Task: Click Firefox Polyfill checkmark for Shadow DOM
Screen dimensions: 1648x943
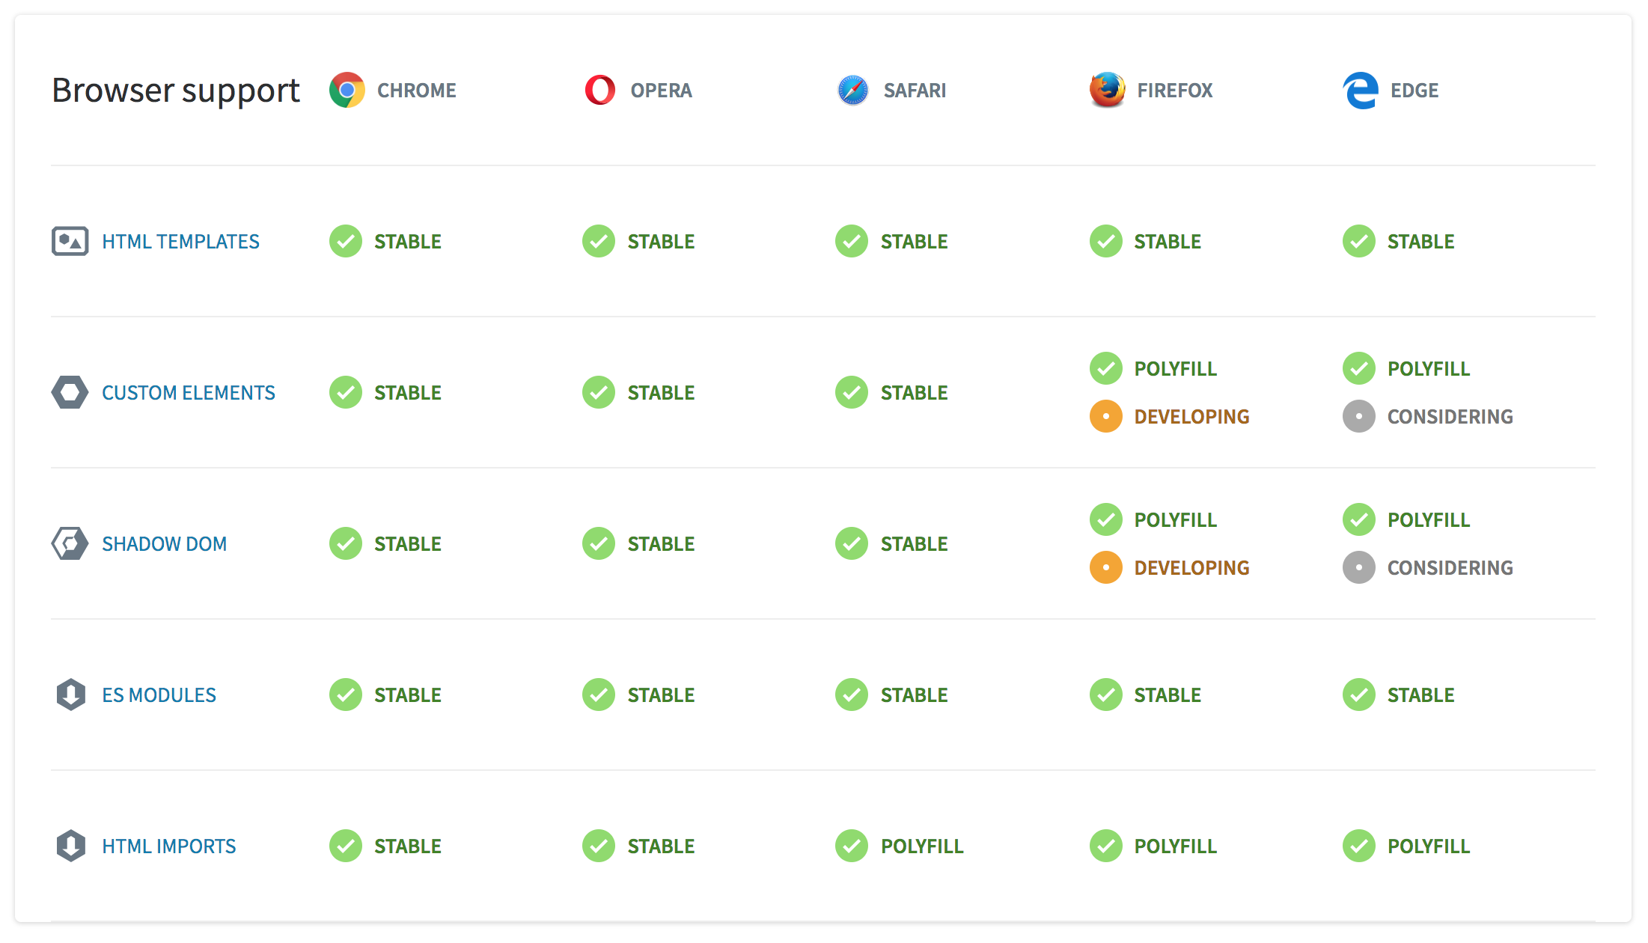Action: 1106,519
